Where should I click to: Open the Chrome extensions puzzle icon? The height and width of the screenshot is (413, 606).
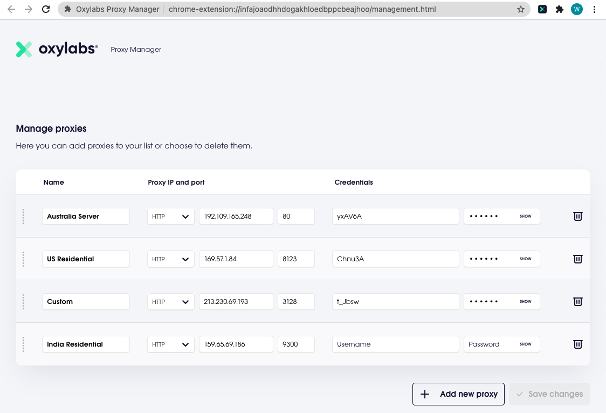pos(560,9)
